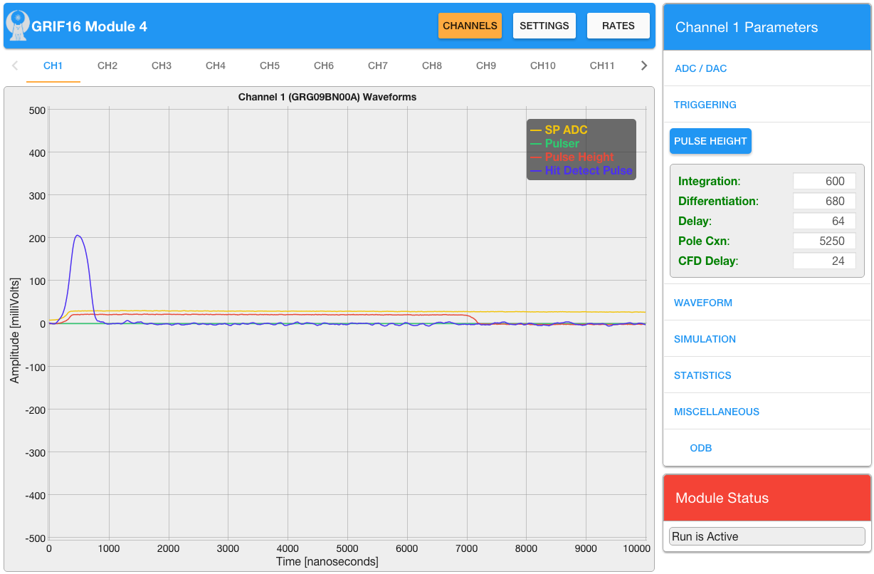Click the Integration value field
Screen dimensions: 874x574
[823, 182]
